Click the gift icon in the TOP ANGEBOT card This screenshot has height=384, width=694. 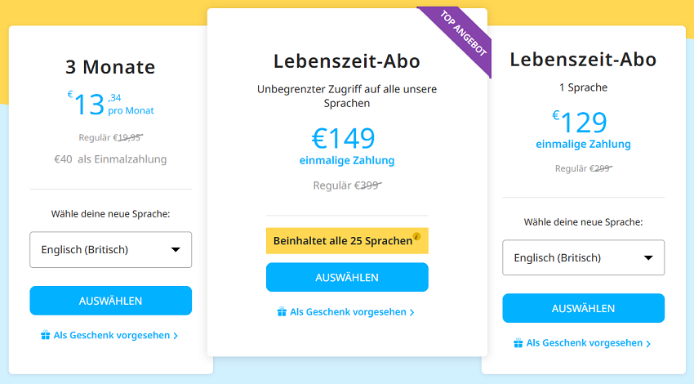282,312
